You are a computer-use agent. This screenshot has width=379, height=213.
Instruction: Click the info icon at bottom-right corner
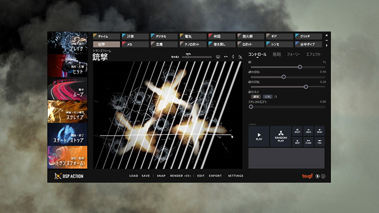point(323,176)
